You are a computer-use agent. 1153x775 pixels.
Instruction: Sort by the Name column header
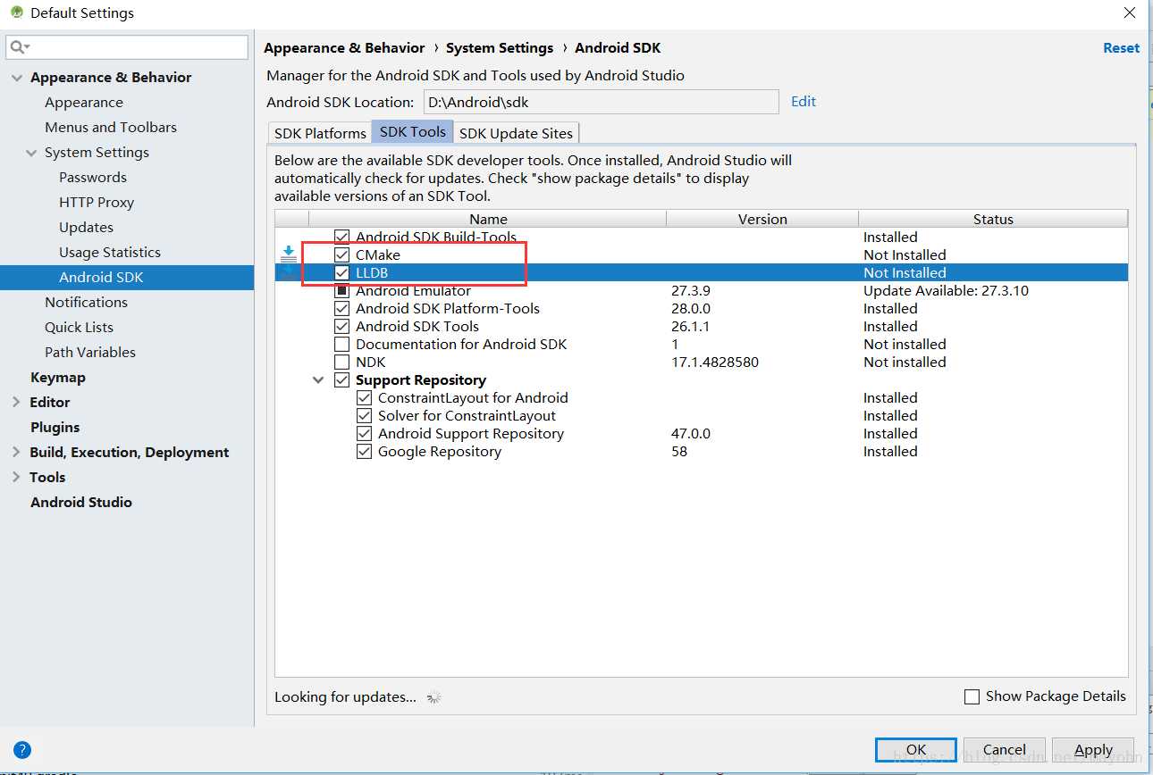pyautogui.click(x=488, y=219)
